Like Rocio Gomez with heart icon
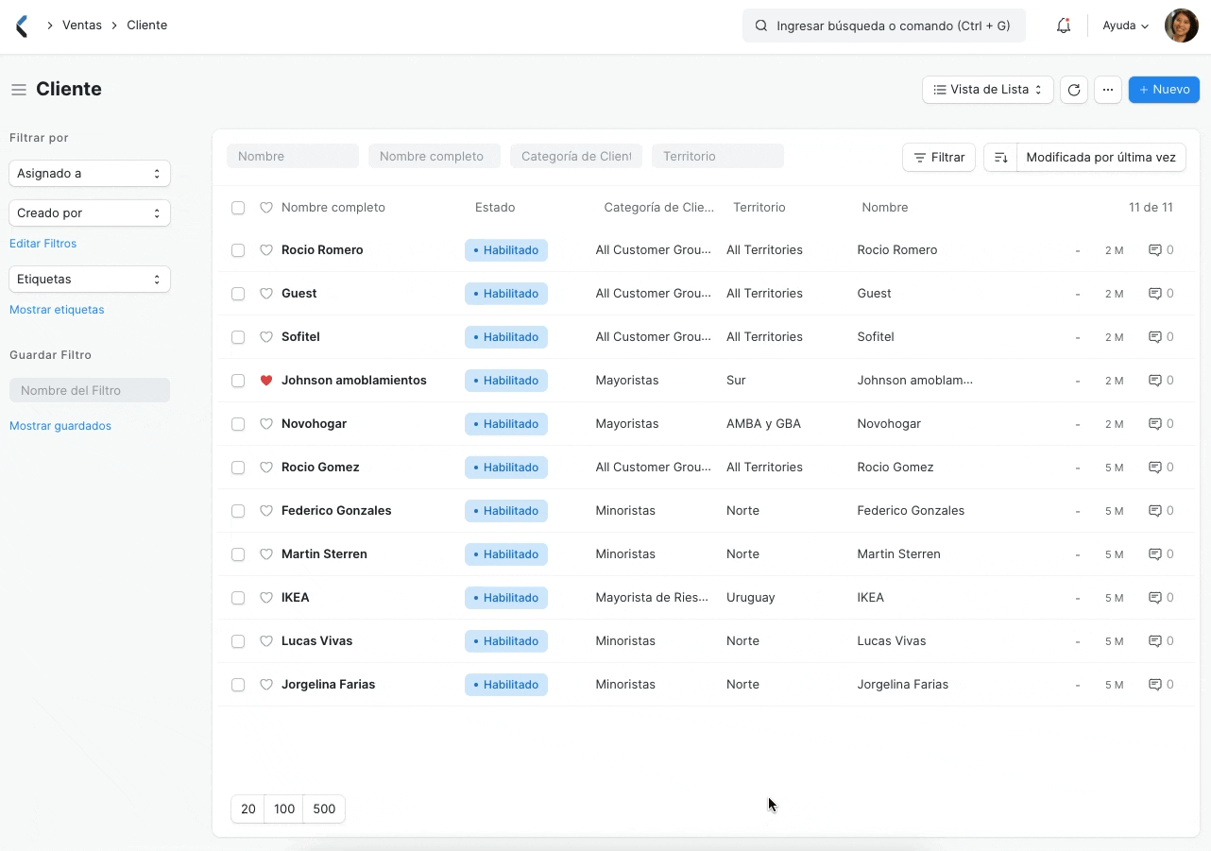This screenshot has width=1211, height=851. tap(266, 468)
